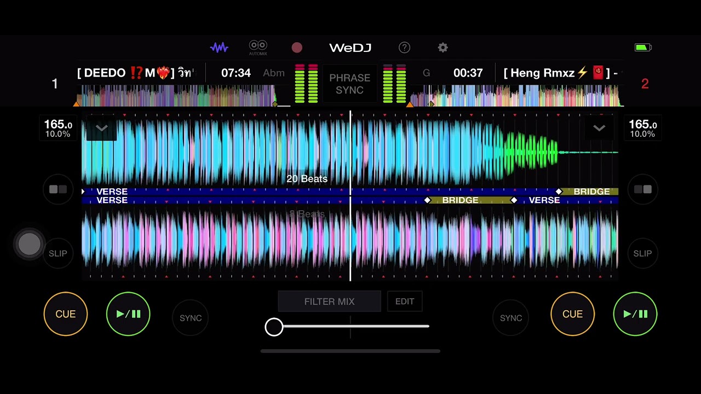Image resolution: width=701 pixels, height=394 pixels.
Task: Click deck 1 VERSE phrase label
Action: [x=112, y=192]
